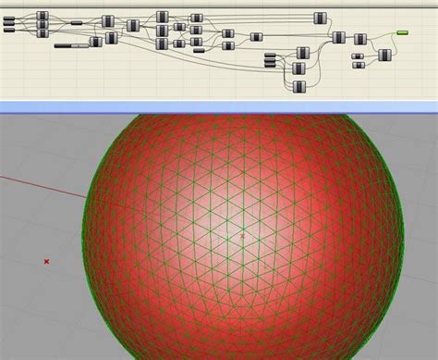The height and width of the screenshot is (360, 438).
Task: Select the component fed by the number slider
Action: click(x=96, y=42)
